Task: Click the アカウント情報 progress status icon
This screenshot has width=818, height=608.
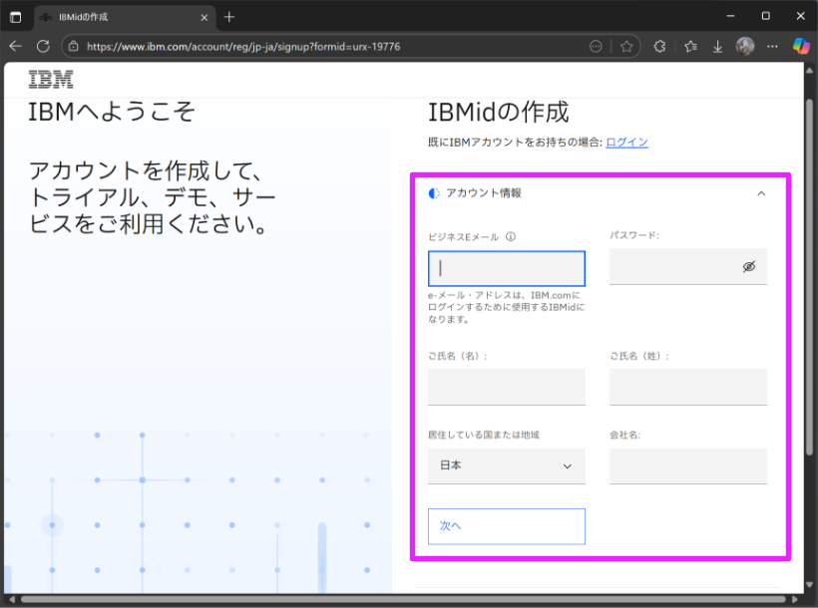Action: [x=434, y=193]
